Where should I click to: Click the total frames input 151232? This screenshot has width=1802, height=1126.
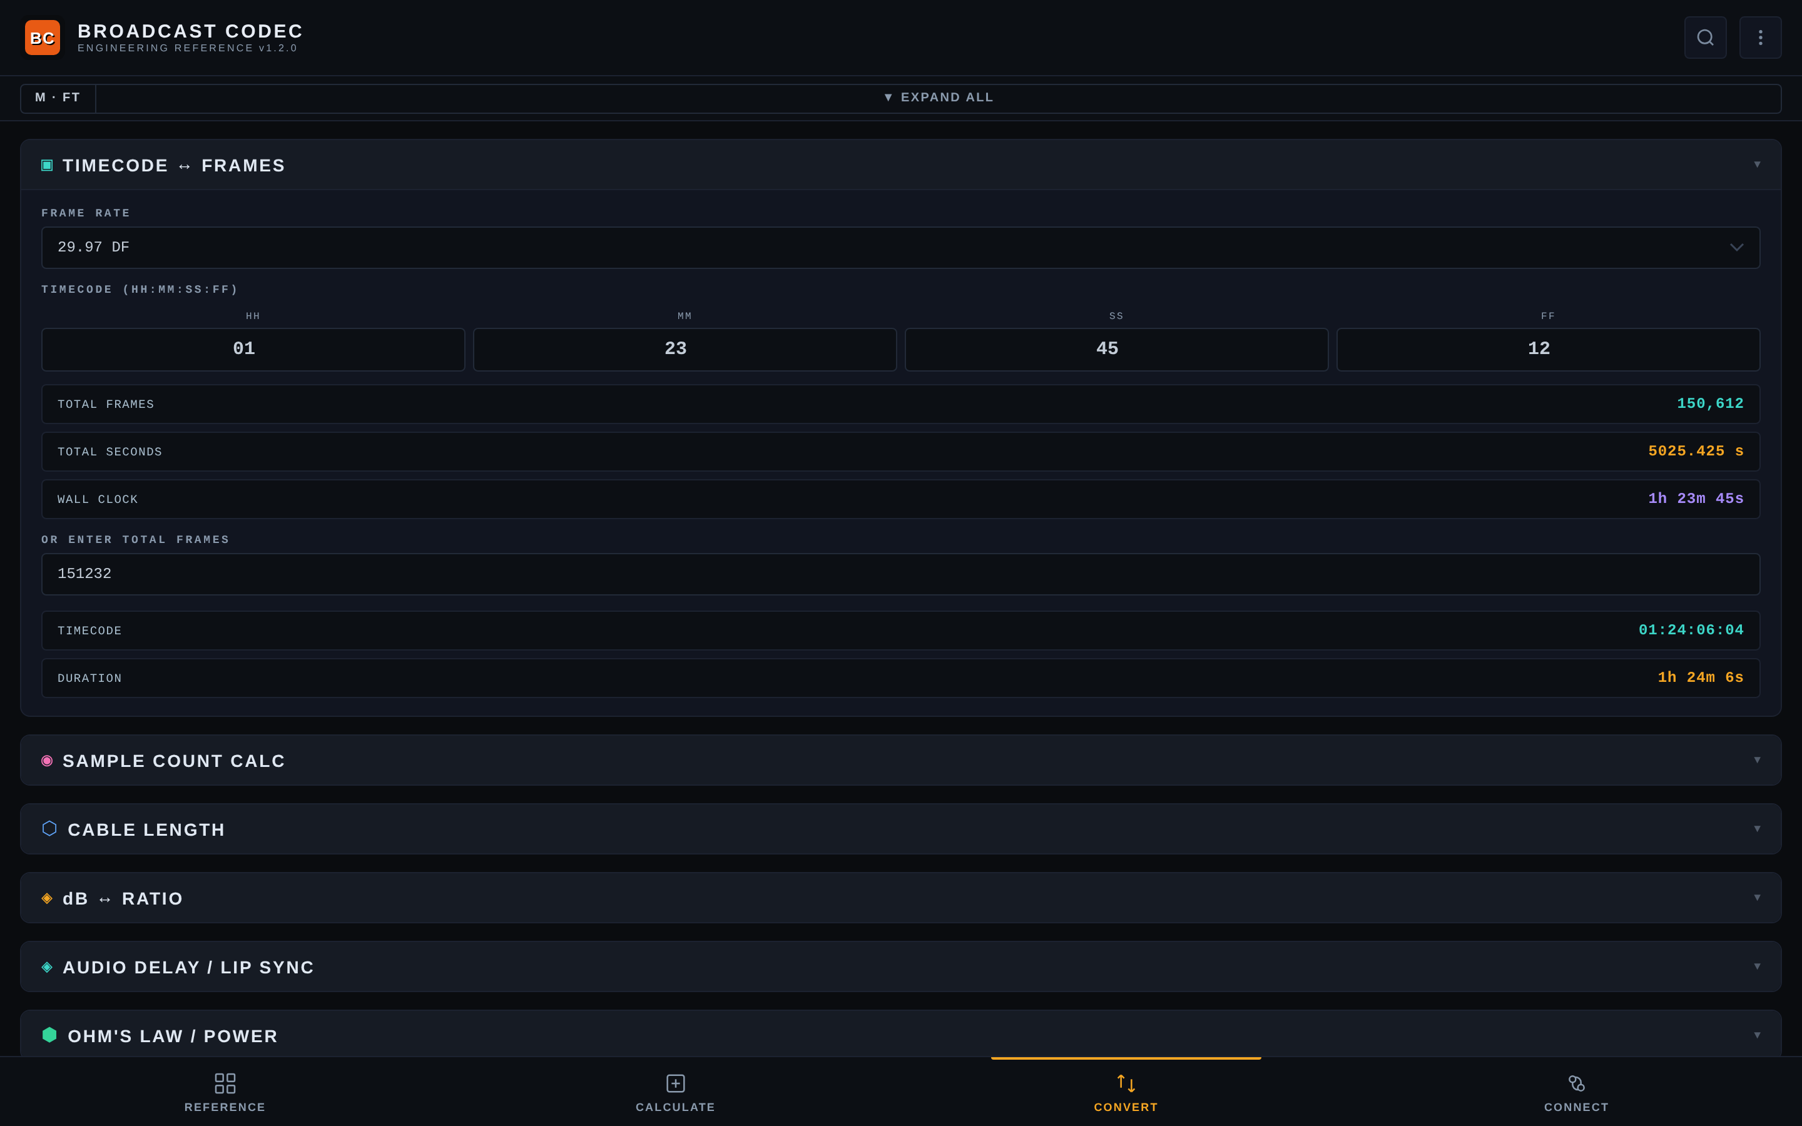[x=901, y=574]
